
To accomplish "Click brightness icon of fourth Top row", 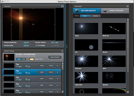I will tap(17, 86).
